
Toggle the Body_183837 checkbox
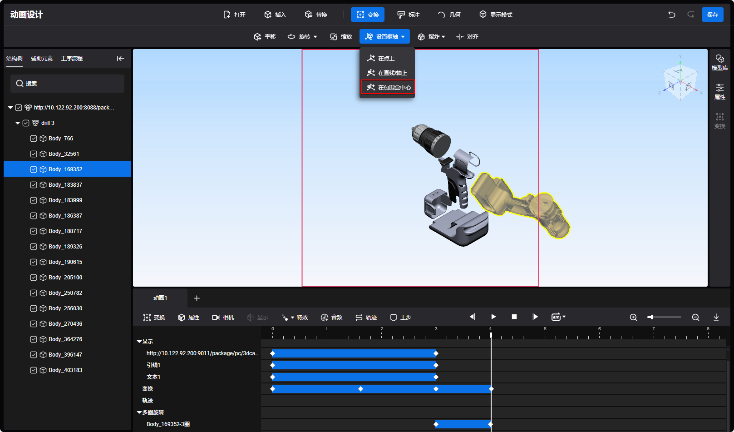click(x=34, y=185)
